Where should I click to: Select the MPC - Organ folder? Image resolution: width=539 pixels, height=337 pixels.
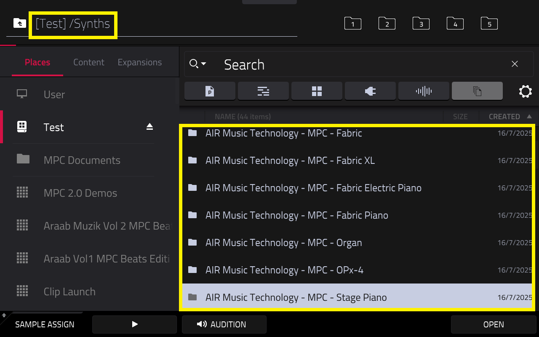[x=358, y=243]
